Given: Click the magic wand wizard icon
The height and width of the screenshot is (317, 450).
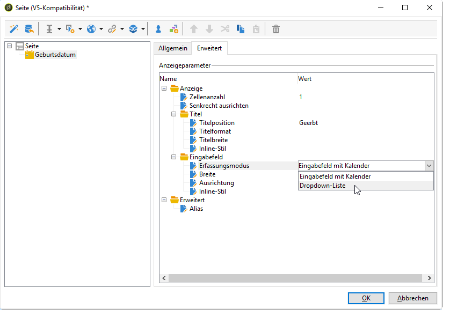Looking at the screenshot, I should 13,29.
